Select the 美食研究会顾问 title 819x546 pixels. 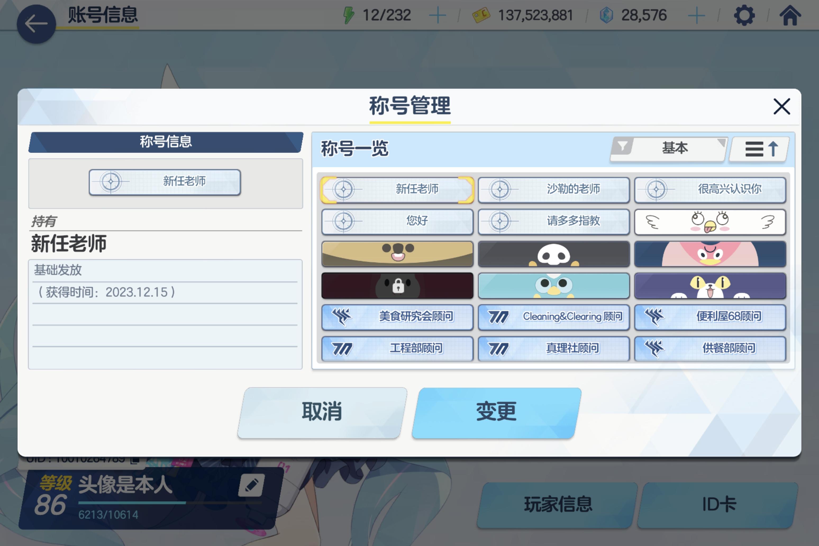(397, 317)
